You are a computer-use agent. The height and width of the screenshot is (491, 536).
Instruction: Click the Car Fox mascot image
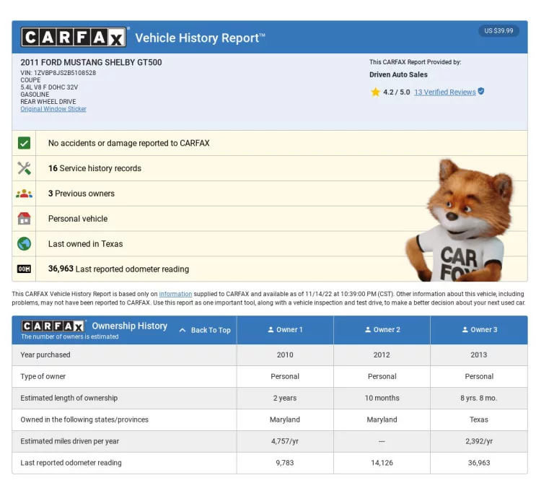coord(460,220)
